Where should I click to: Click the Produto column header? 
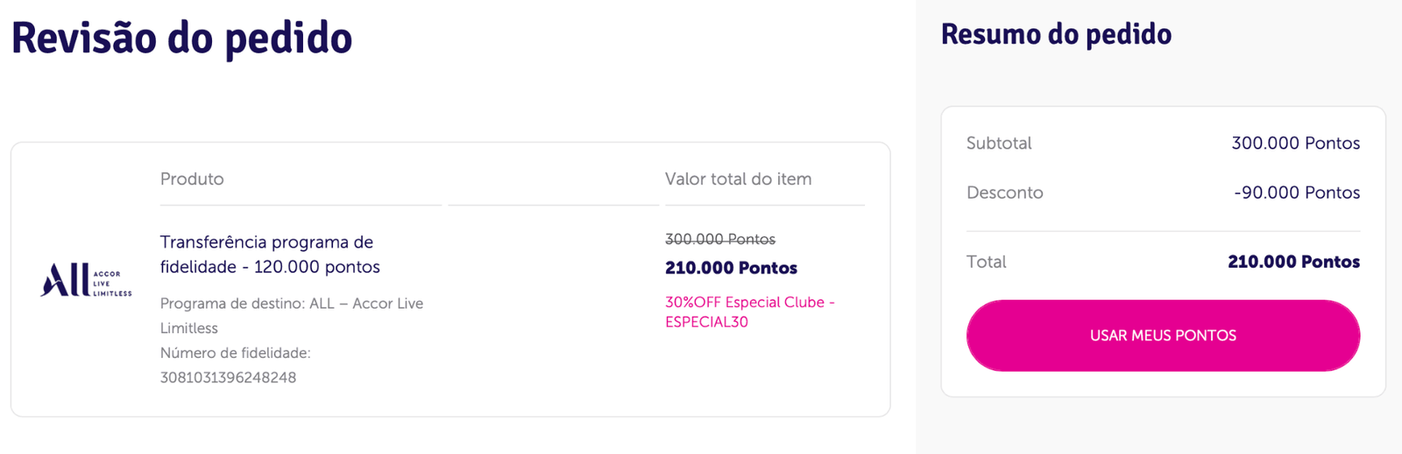192,179
